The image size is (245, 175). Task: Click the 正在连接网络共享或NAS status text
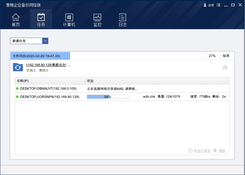(x=112, y=89)
